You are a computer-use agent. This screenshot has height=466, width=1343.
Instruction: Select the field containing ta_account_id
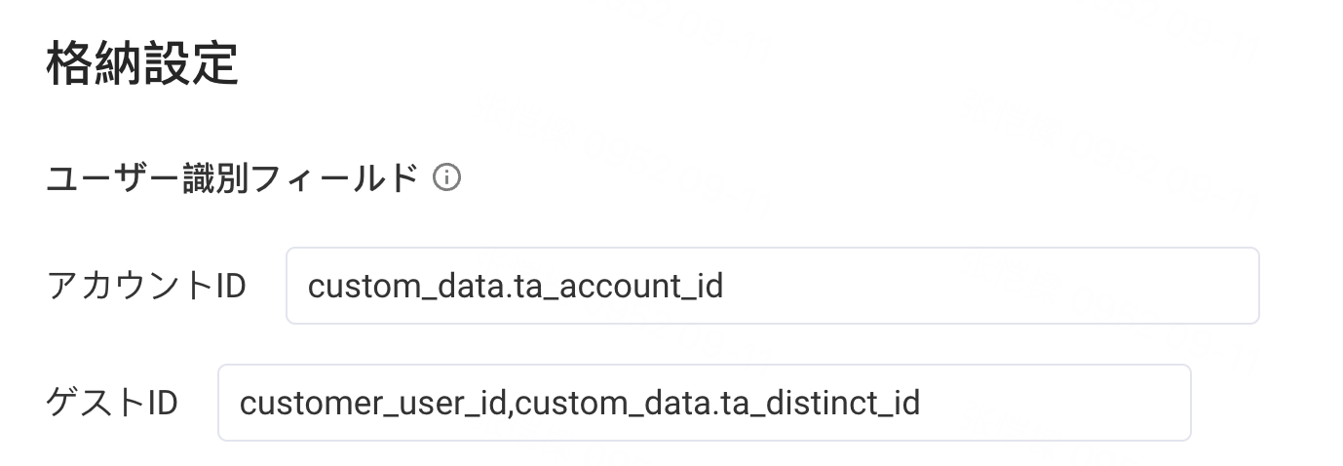(x=772, y=286)
